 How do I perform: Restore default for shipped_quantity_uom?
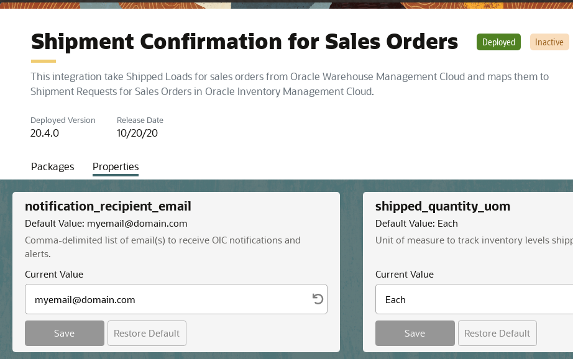click(x=497, y=333)
